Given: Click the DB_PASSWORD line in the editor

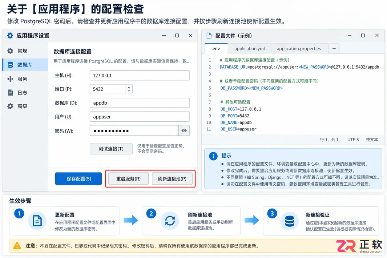Looking at the screenshot, I should [x=251, y=88].
